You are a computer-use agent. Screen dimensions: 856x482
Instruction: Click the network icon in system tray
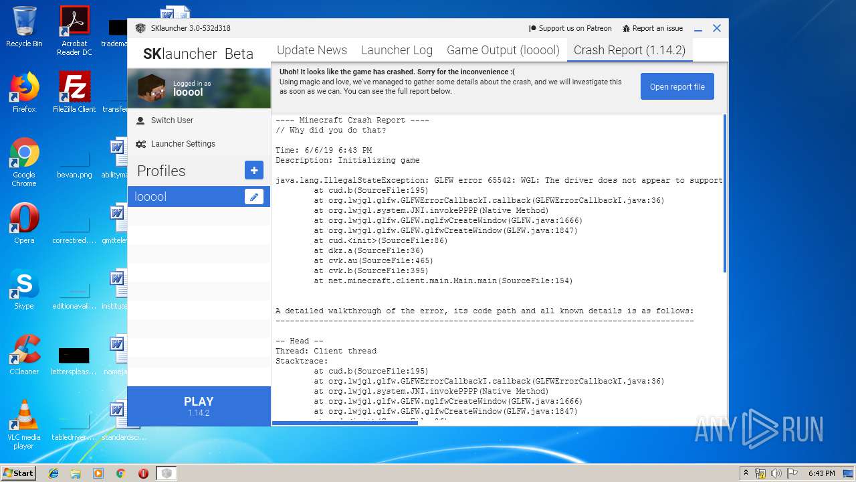(x=760, y=473)
